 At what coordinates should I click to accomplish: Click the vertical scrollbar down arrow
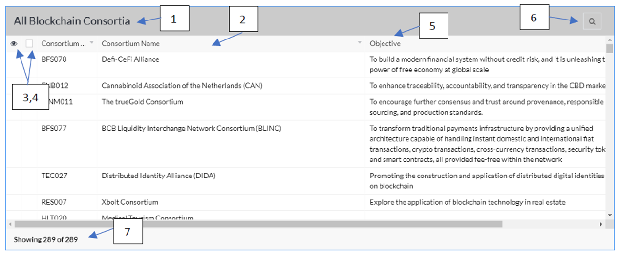pos(609,215)
